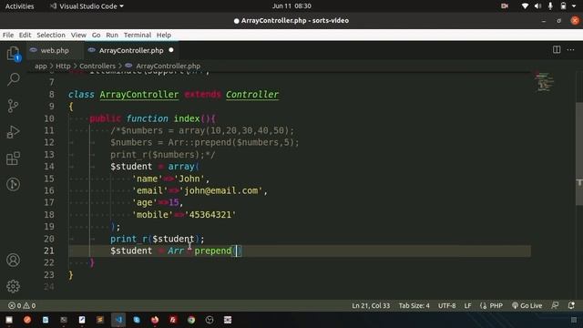Open editor More Actions ellipsis
Screen dimensions: 583x328
[571, 50]
